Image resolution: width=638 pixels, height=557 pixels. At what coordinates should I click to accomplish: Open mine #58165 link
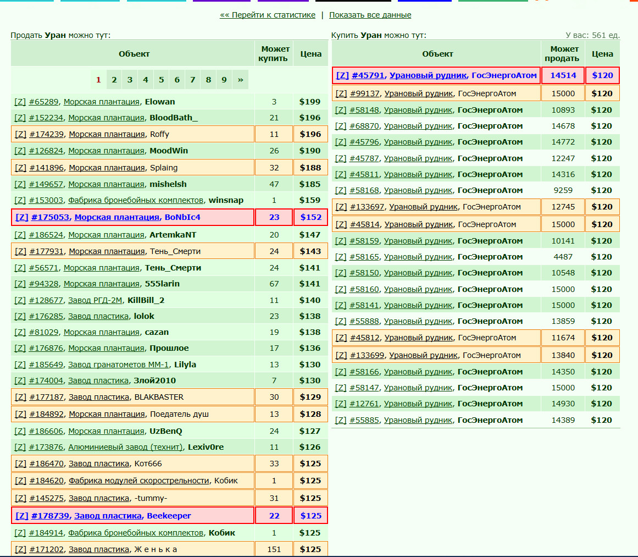pyautogui.click(x=364, y=257)
